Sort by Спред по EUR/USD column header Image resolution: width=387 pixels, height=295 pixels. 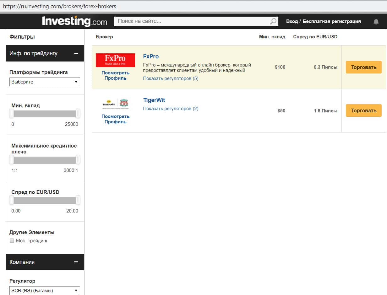pos(315,37)
